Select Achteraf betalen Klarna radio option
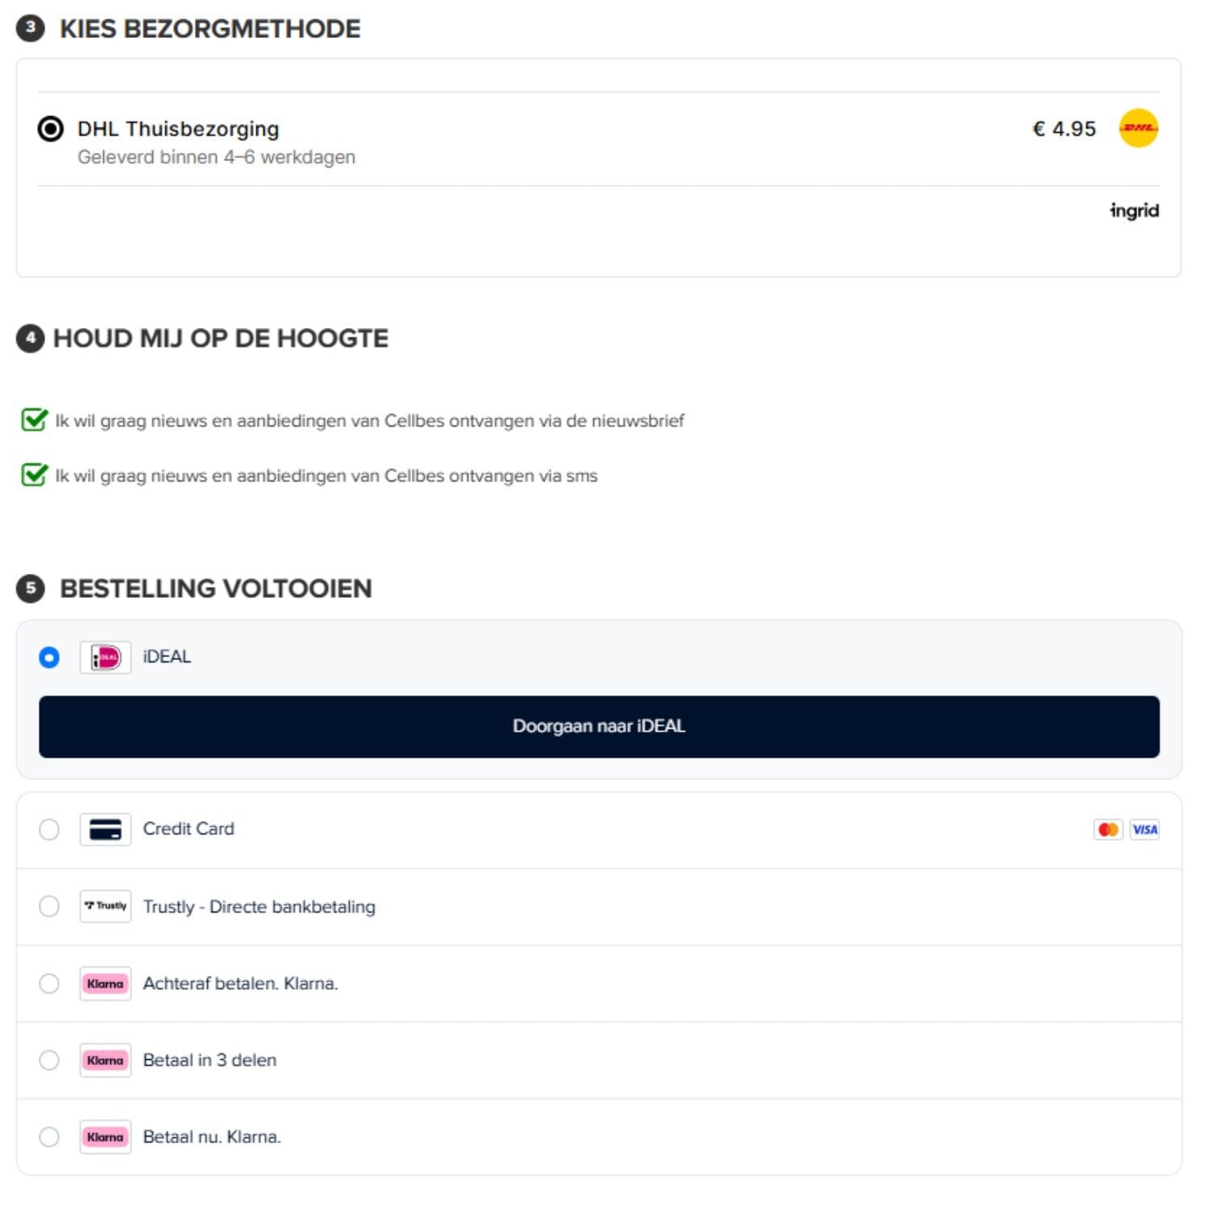This screenshot has height=1209, width=1209. pos(49,983)
